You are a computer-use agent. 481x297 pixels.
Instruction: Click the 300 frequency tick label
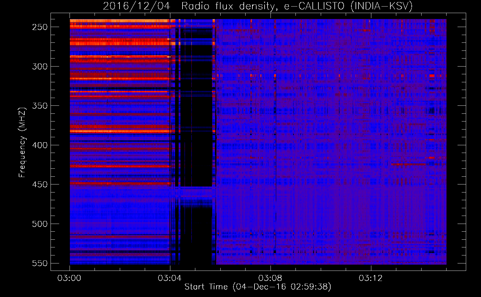coord(40,67)
